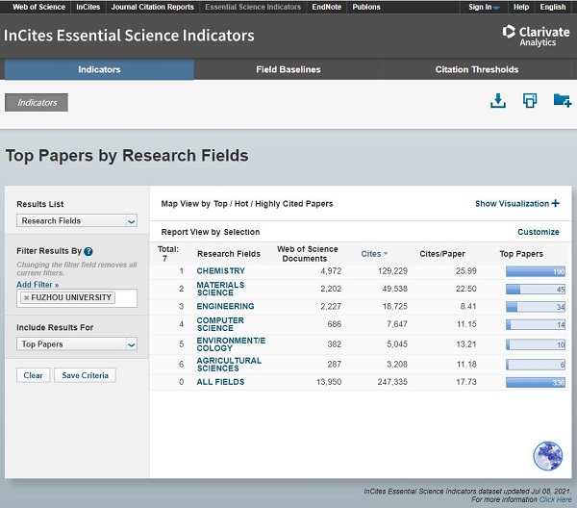Open the CHEMISTRY research field link
Viewport: 577px width, 508px height.
pos(220,271)
